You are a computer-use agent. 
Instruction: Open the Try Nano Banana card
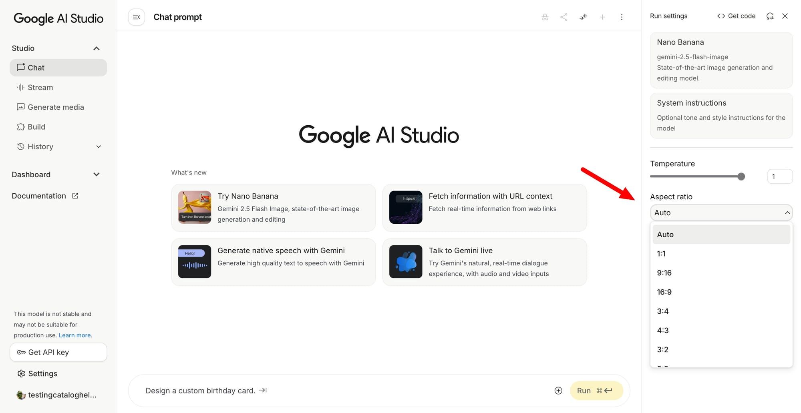point(274,208)
